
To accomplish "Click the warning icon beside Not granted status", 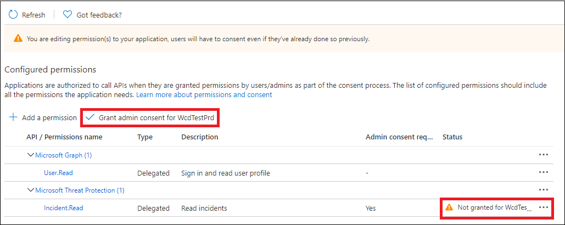I will point(449,207).
